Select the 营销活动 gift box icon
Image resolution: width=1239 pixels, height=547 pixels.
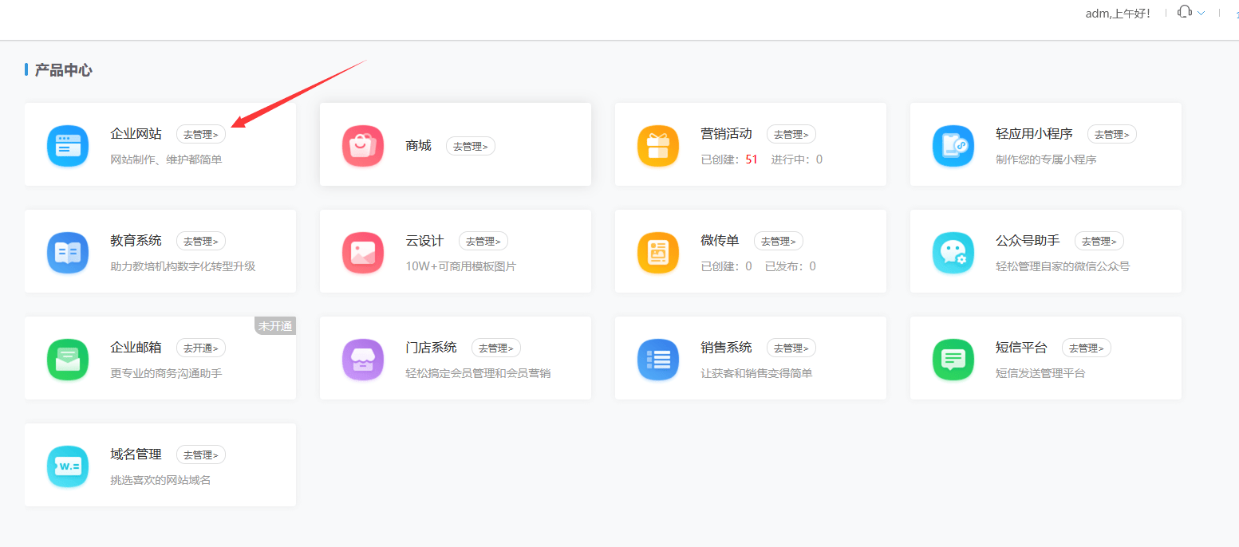(x=657, y=145)
